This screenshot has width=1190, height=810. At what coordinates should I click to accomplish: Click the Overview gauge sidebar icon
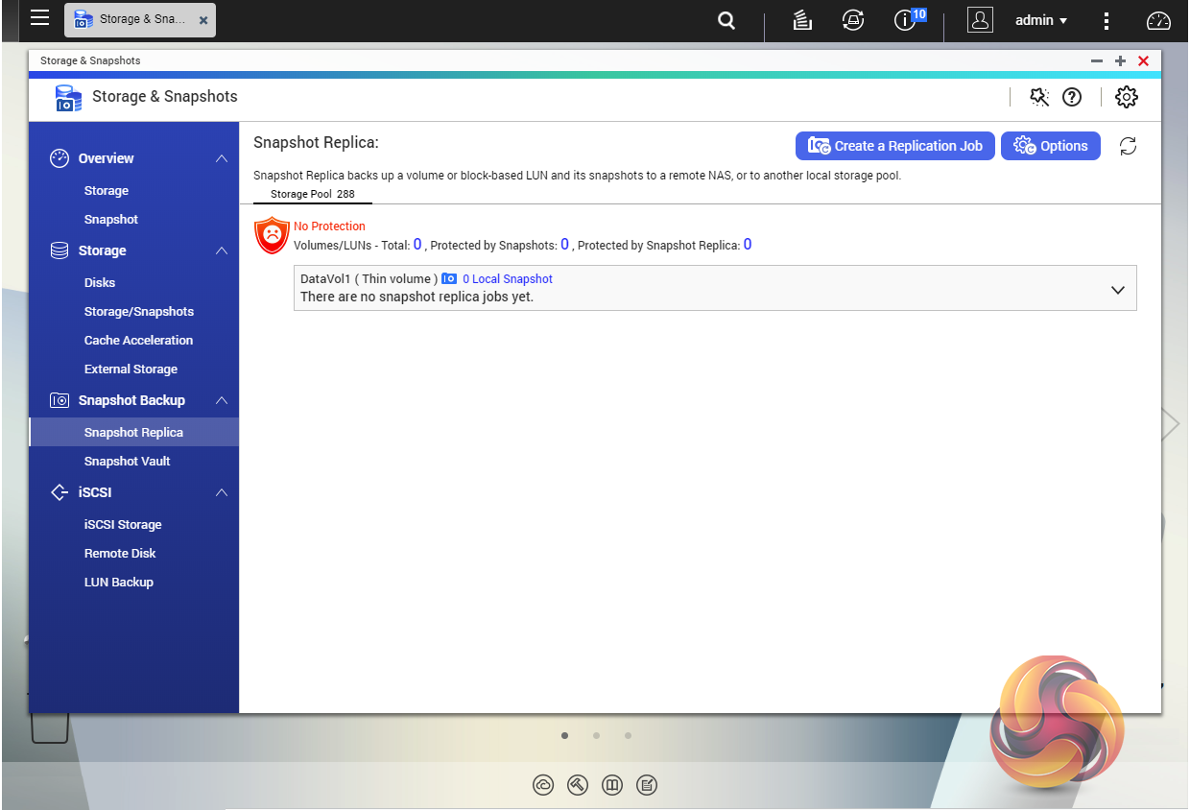coord(59,158)
